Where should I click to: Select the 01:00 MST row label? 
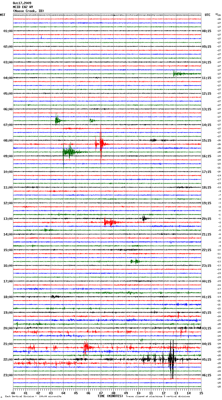[x=8, y=31]
